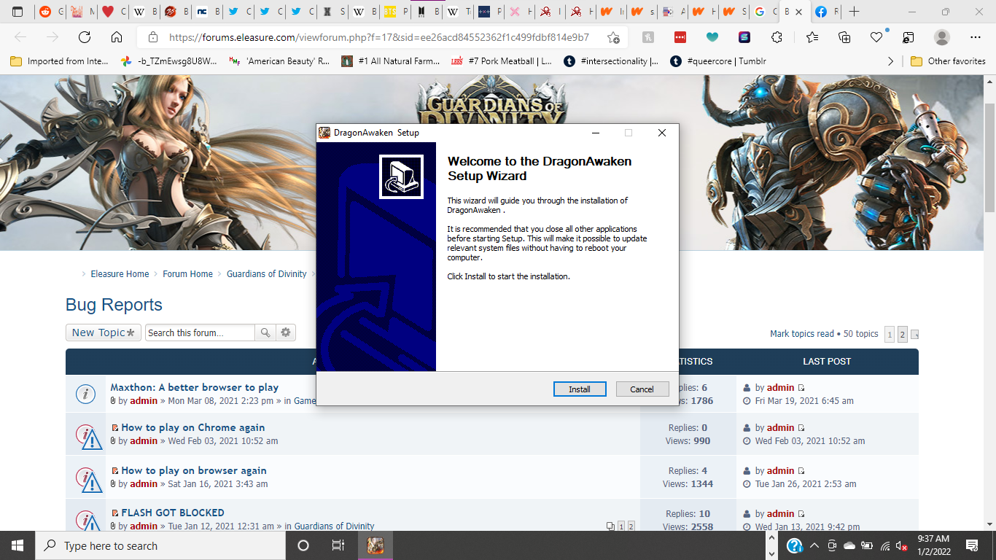Click the address bar URL
Screen dimensions: 996x560
pyautogui.click(x=378, y=37)
